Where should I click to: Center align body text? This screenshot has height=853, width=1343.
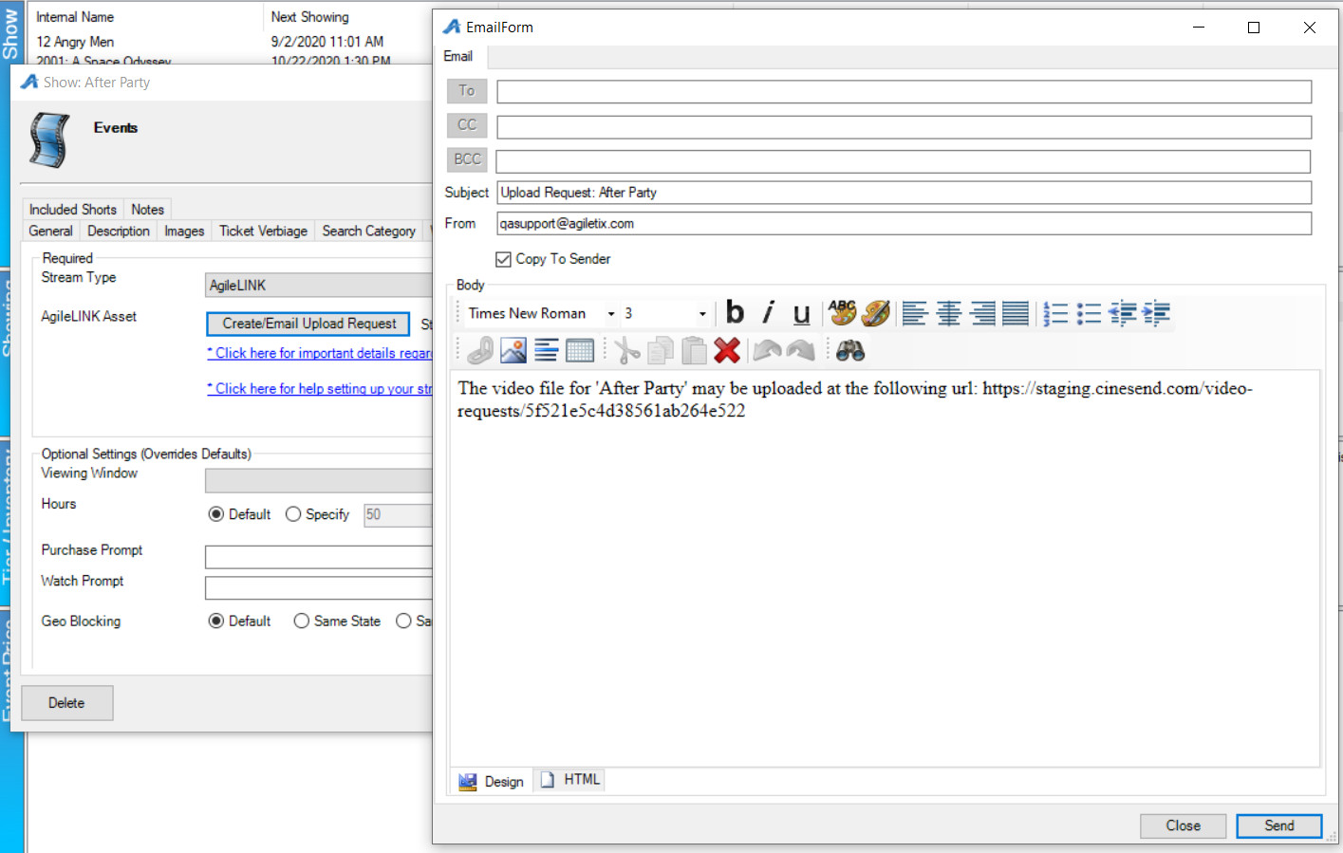[x=949, y=313]
